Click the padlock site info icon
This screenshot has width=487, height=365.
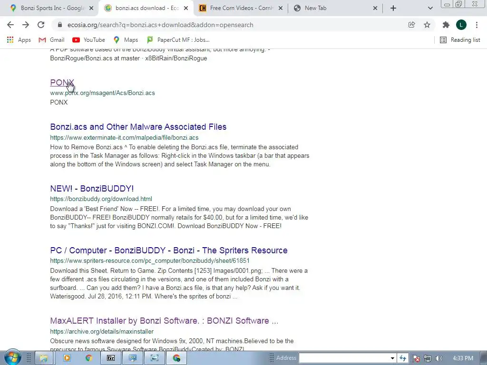60,25
